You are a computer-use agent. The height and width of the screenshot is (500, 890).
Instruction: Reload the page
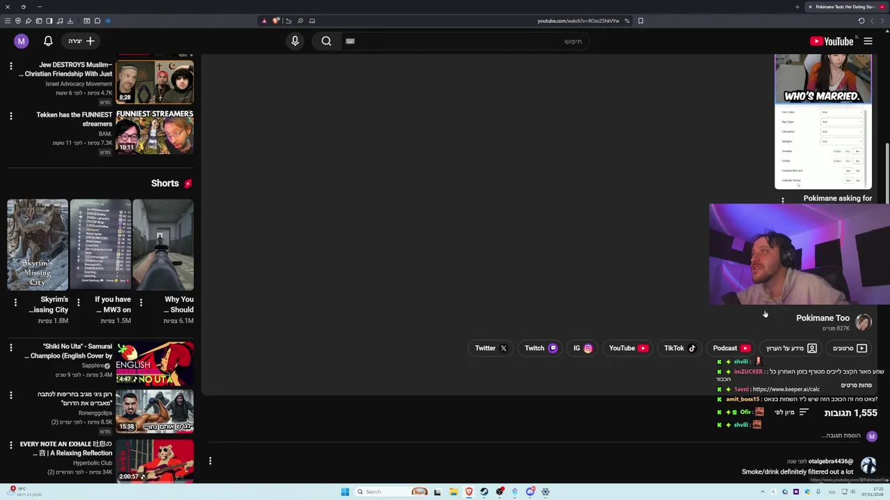[861, 21]
